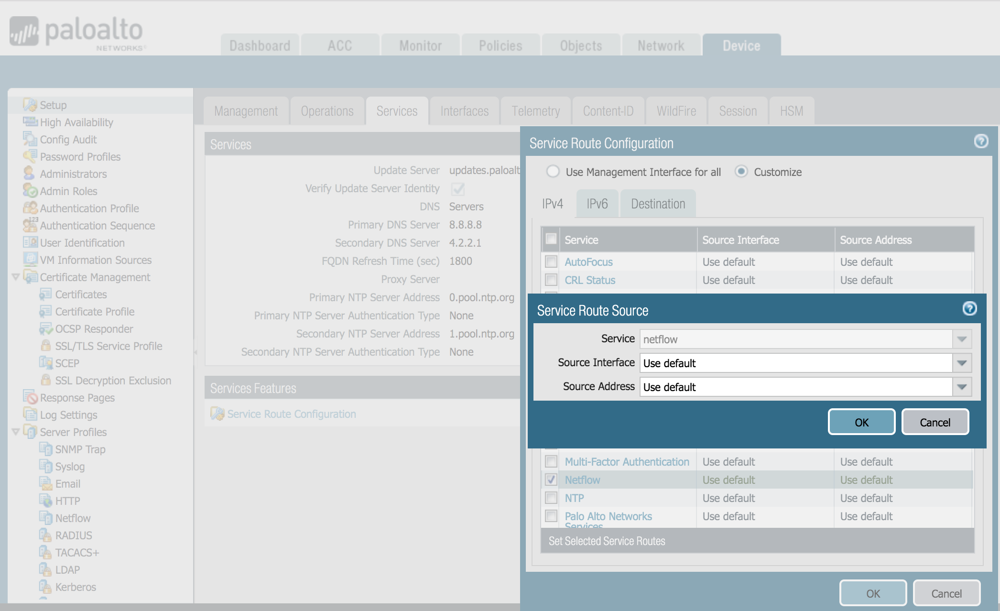The image size is (1000, 611).
Task: Click the Response Pages sidebar icon
Action: click(x=31, y=397)
